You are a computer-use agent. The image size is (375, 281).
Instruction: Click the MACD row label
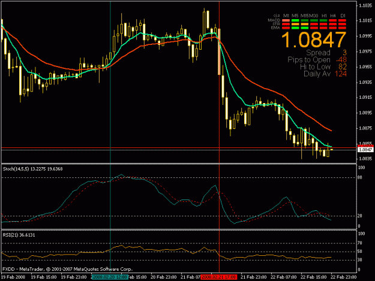[274, 20]
